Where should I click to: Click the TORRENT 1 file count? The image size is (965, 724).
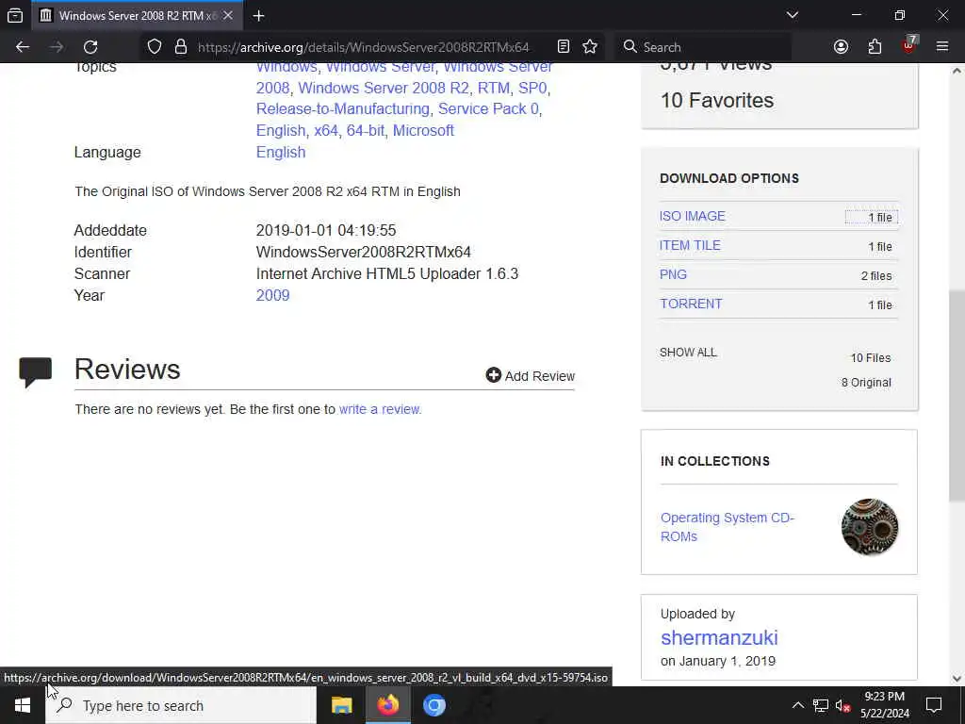[x=880, y=304]
